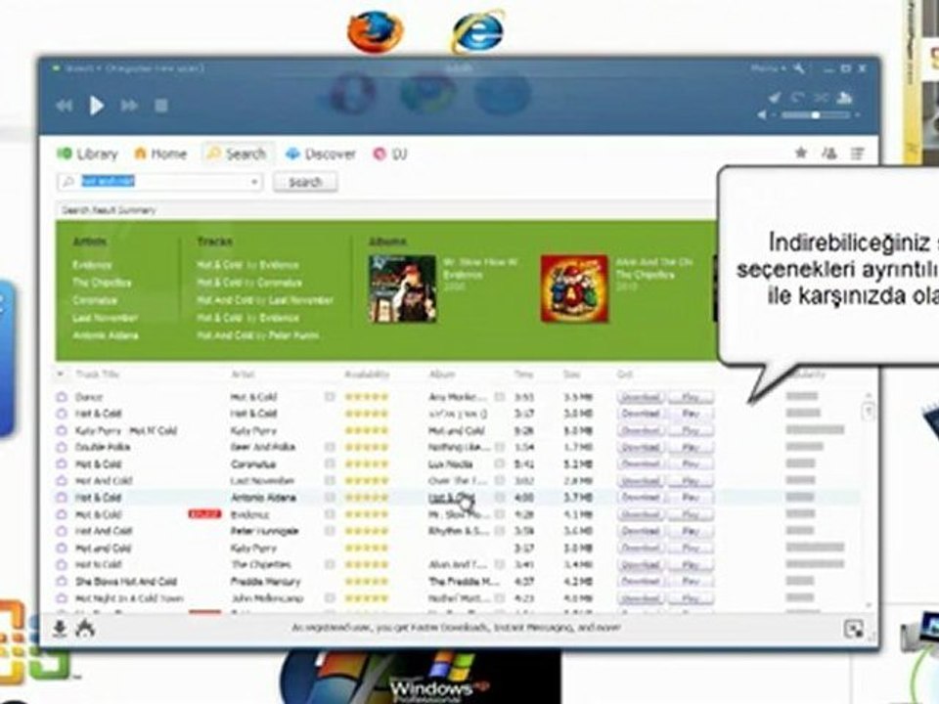Open artist The Chipettes in the summary

102,282
